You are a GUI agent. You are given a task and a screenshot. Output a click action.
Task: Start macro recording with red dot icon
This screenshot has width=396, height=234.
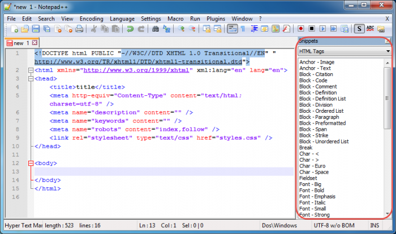coord(301,29)
